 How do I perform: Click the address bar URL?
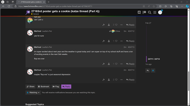click(x=55, y=6)
